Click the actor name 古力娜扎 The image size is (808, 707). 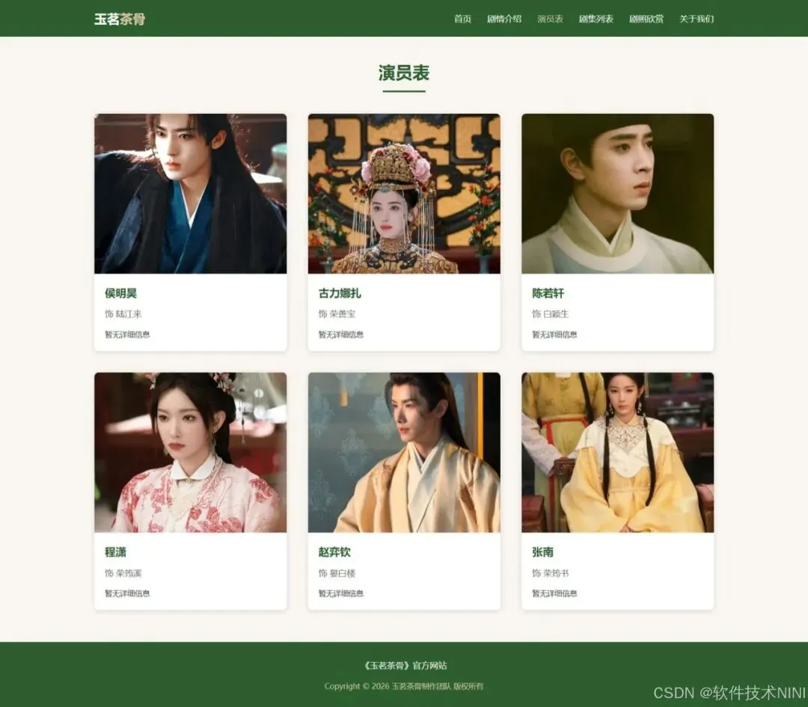coord(340,293)
